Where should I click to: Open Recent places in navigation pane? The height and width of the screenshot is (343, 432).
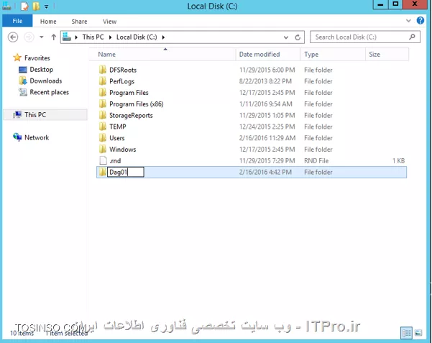pos(50,92)
